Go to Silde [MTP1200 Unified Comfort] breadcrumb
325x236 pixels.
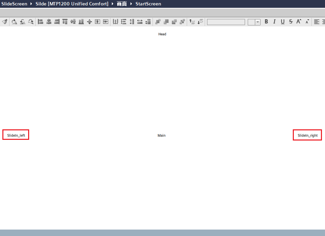click(x=72, y=4)
